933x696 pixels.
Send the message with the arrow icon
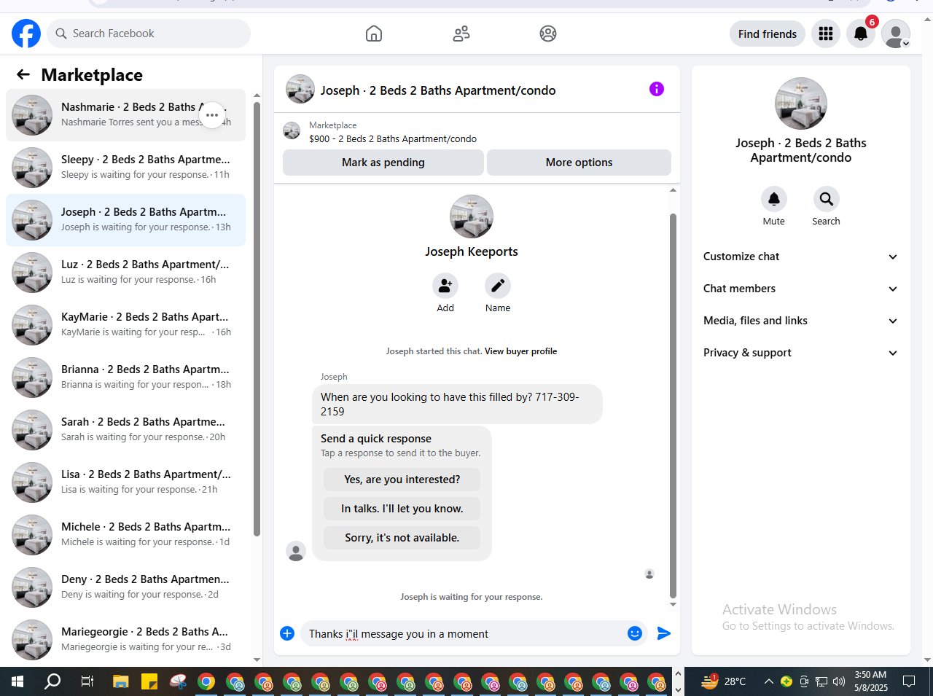click(x=663, y=633)
